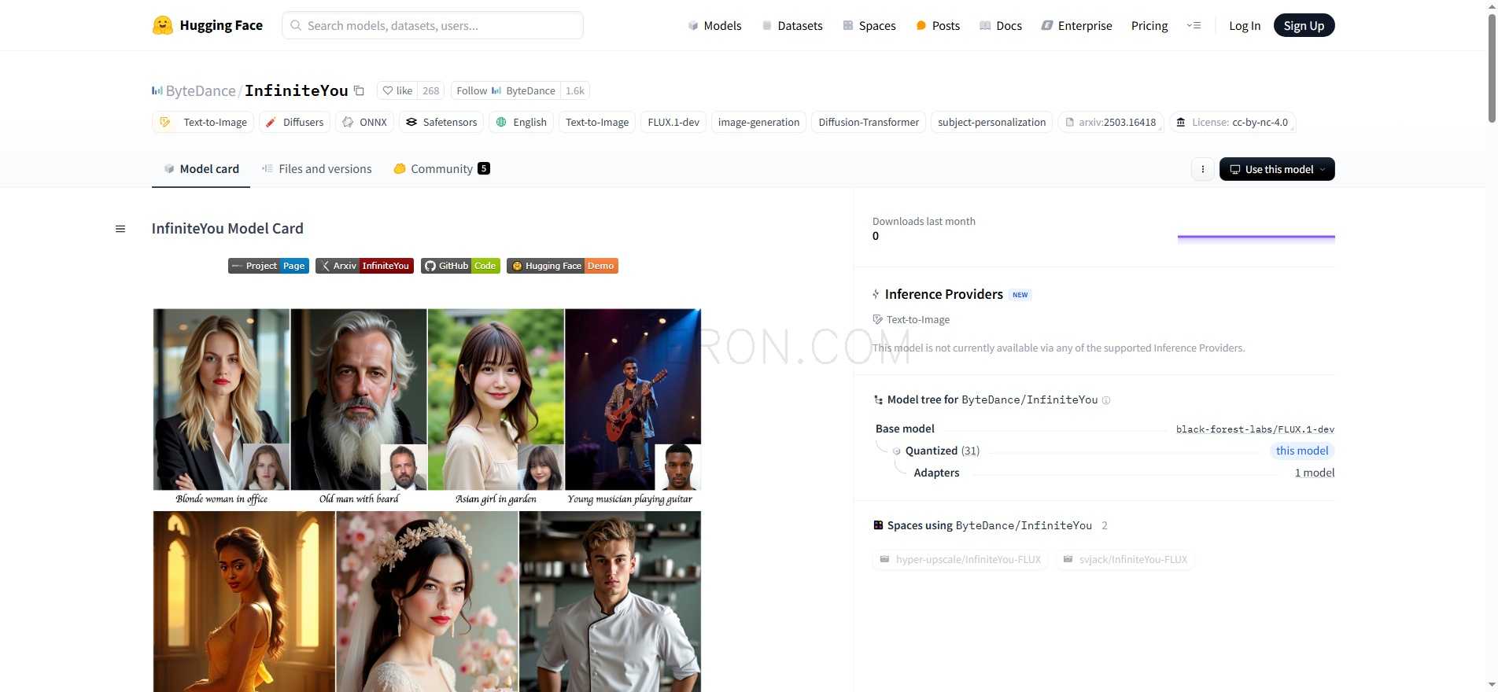Click the downloads last month chart line
Image resolution: width=1498 pixels, height=692 pixels.
(1256, 237)
